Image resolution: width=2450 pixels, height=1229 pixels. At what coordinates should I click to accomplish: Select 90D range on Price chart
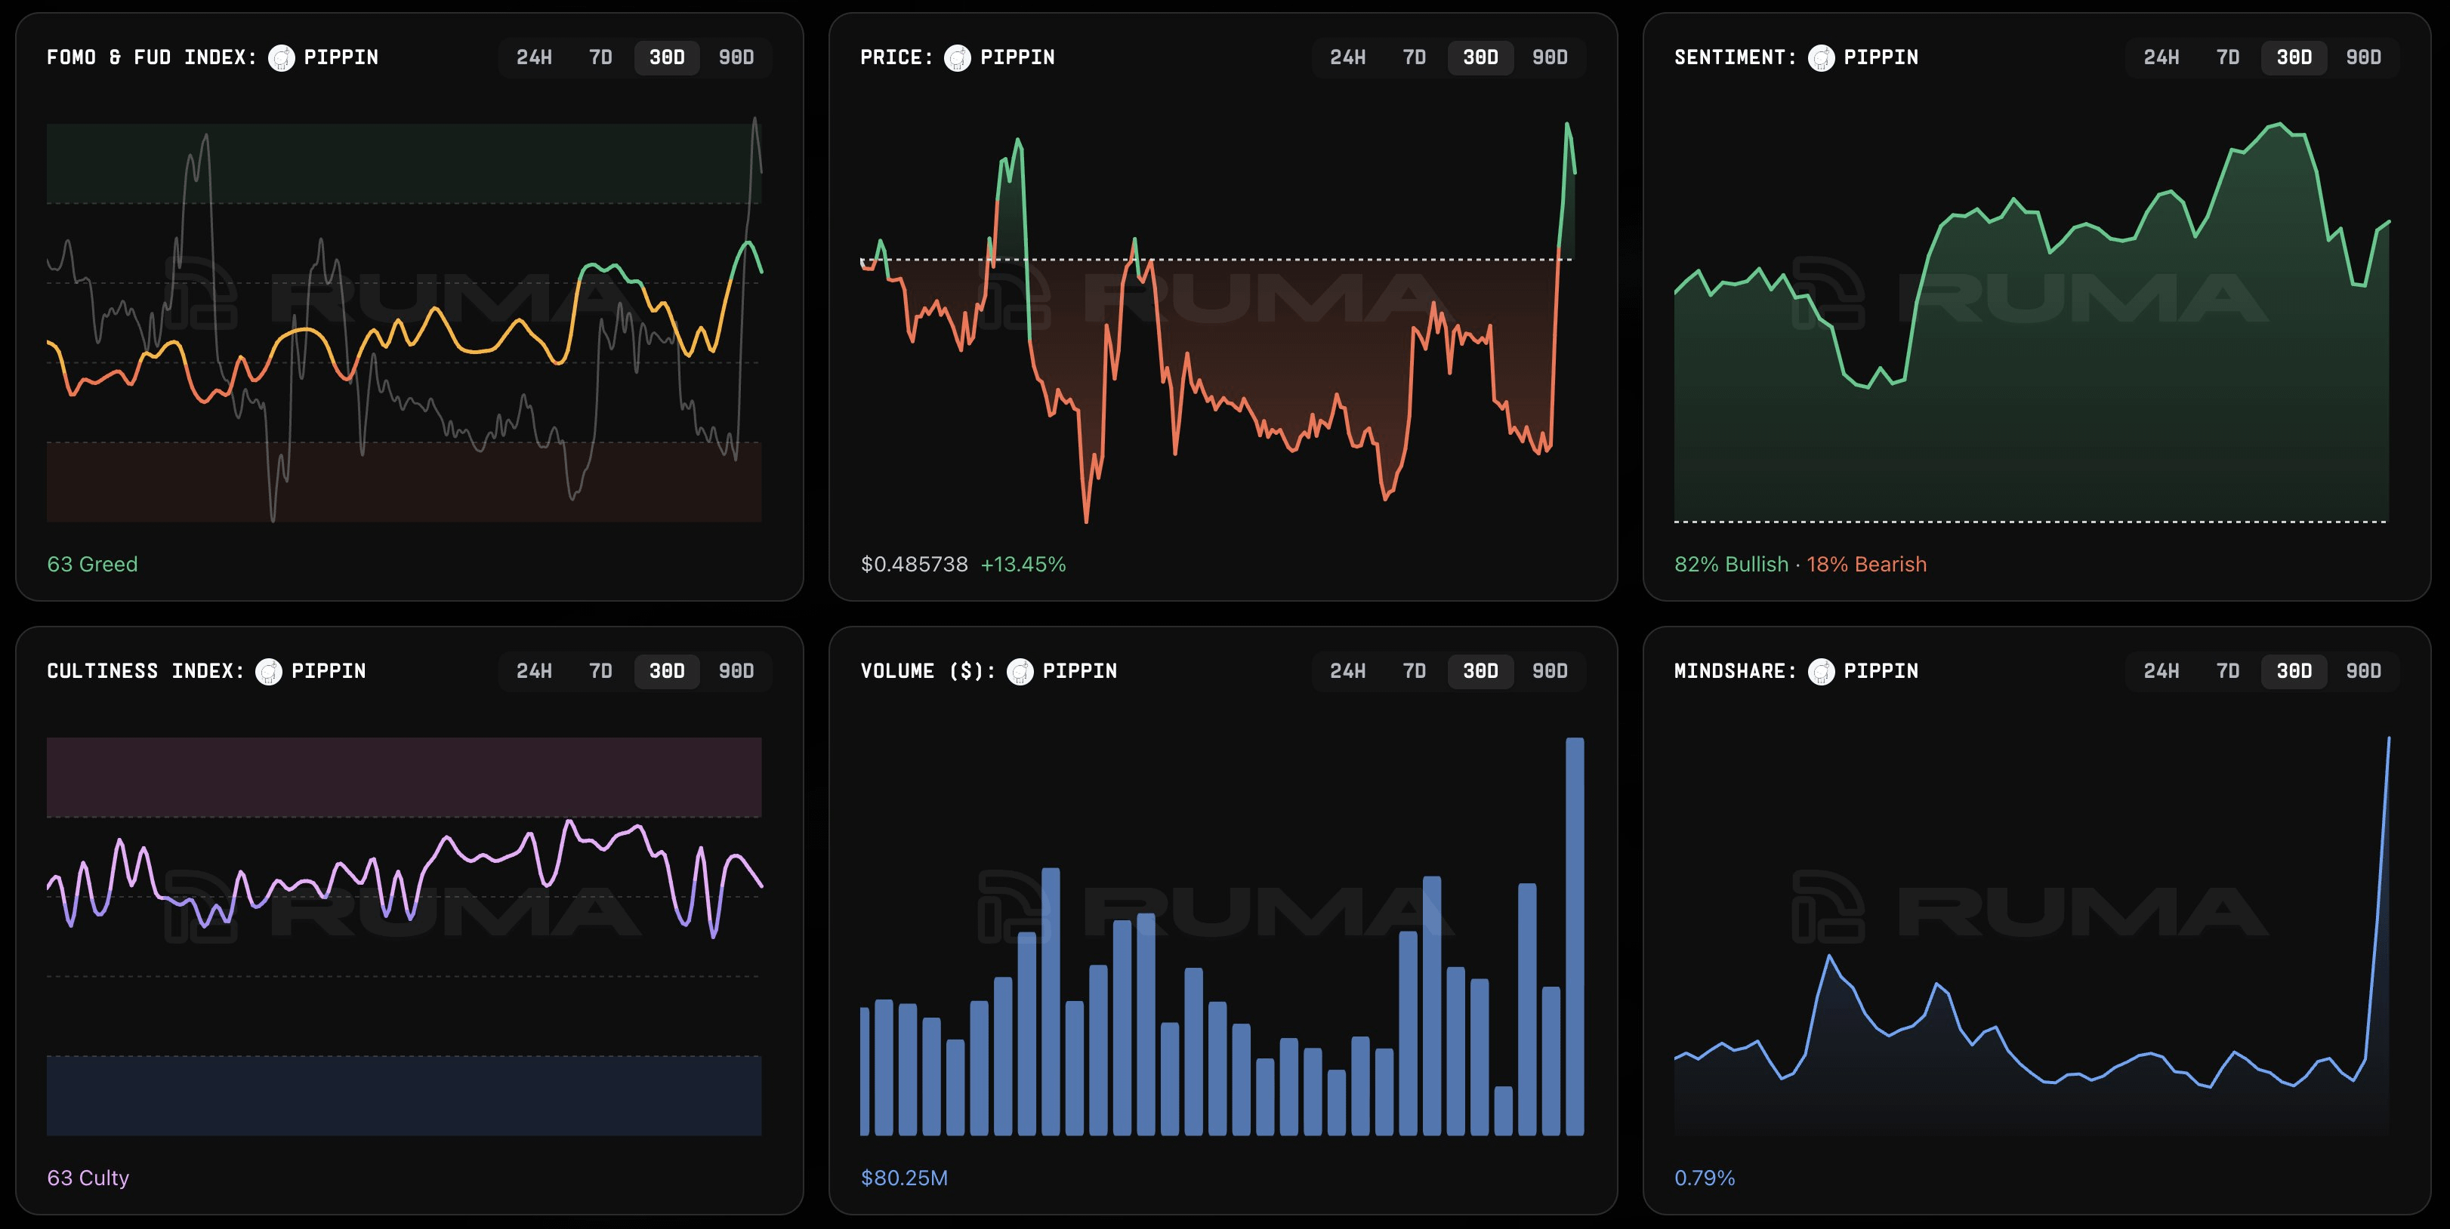[x=1549, y=58]
